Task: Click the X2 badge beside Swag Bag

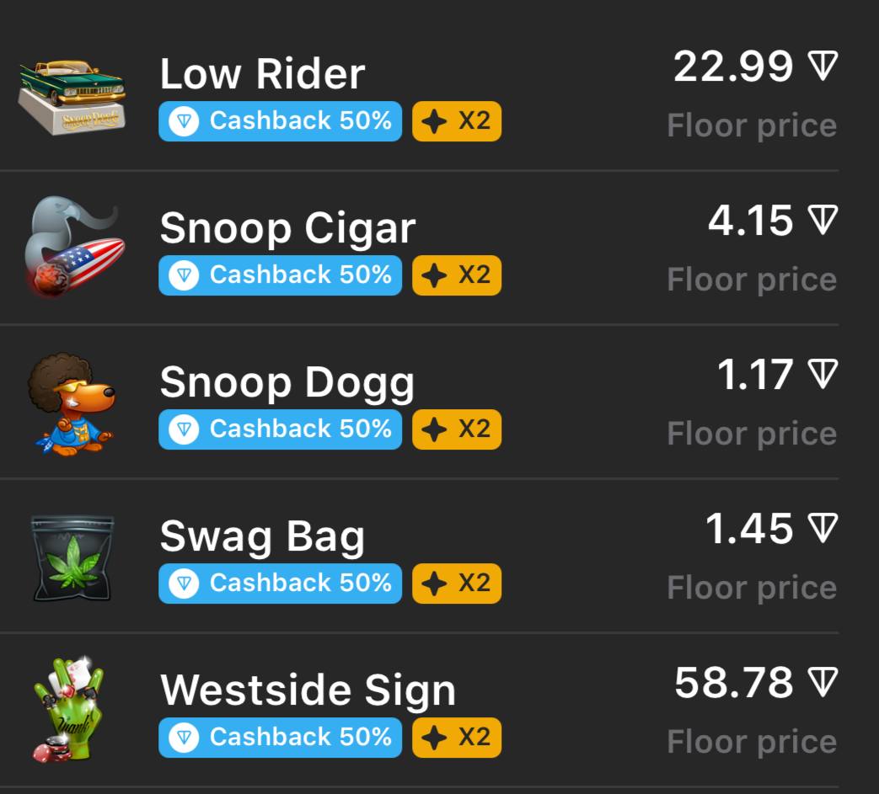Action: pyautogui.click(x=457, y=584)
